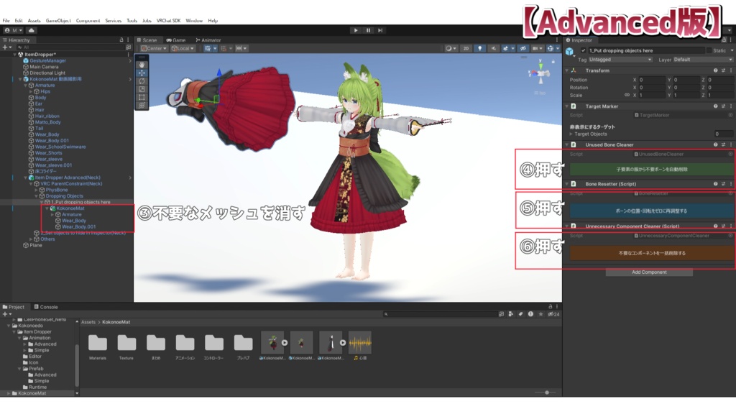Click the scene orientation gizmo
Screen dimensions: 736x414
[x=540, y=73]
